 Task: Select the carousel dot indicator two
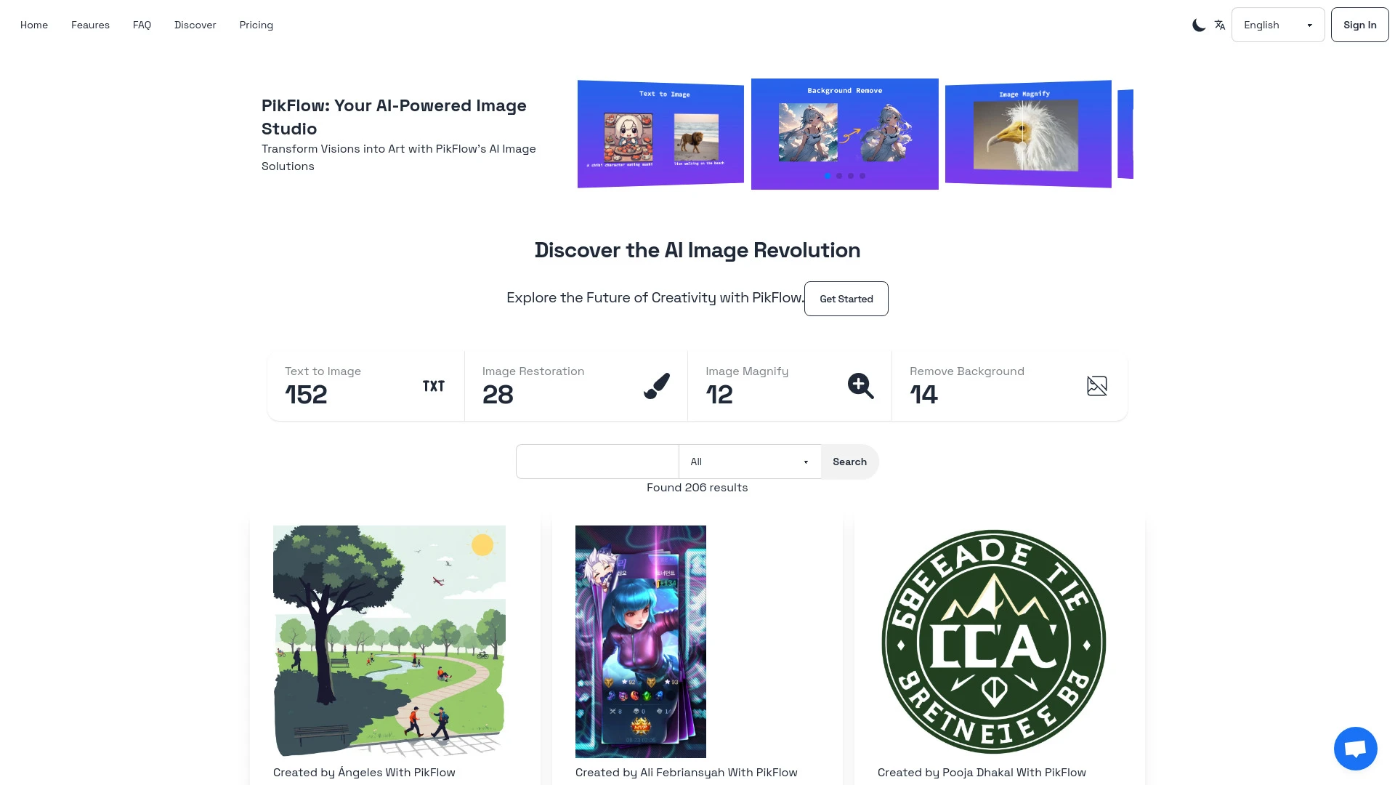(838, 175)
